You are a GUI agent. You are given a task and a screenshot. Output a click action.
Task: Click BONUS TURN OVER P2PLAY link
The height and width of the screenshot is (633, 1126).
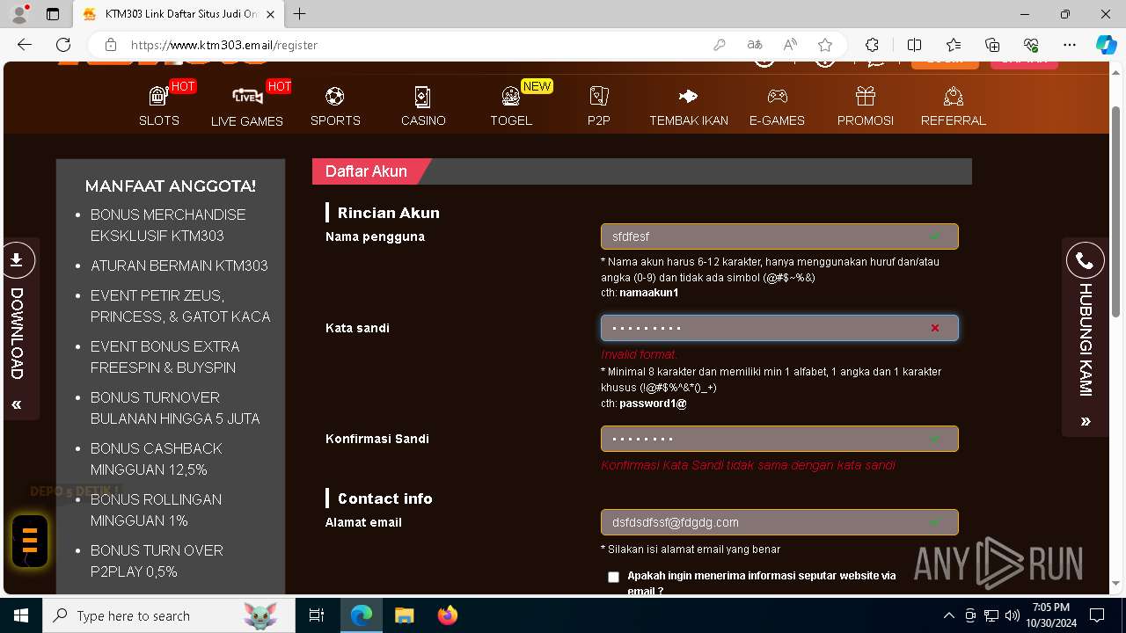157,561
